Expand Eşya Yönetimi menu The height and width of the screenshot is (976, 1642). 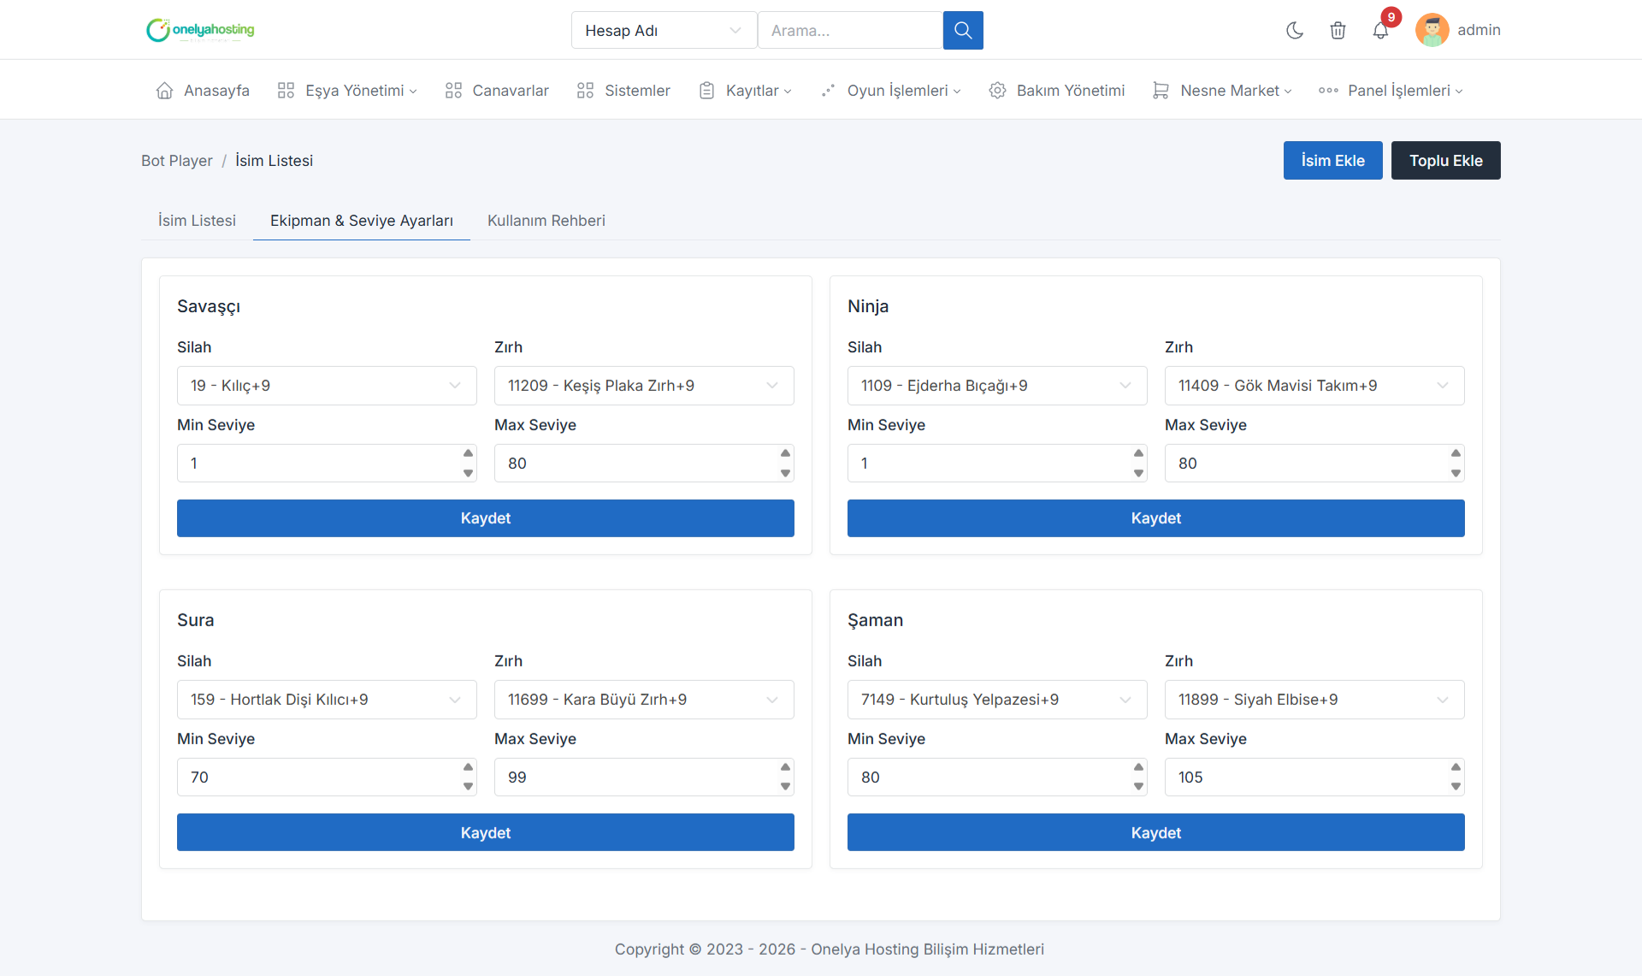click(x=347, y=91)
